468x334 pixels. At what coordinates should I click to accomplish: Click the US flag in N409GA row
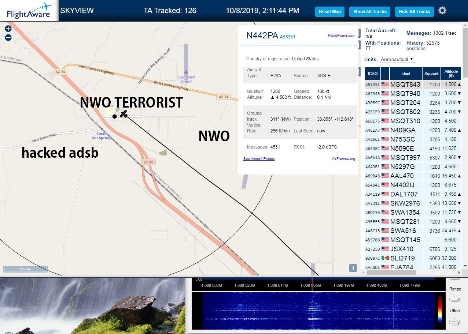click(385, 130)
